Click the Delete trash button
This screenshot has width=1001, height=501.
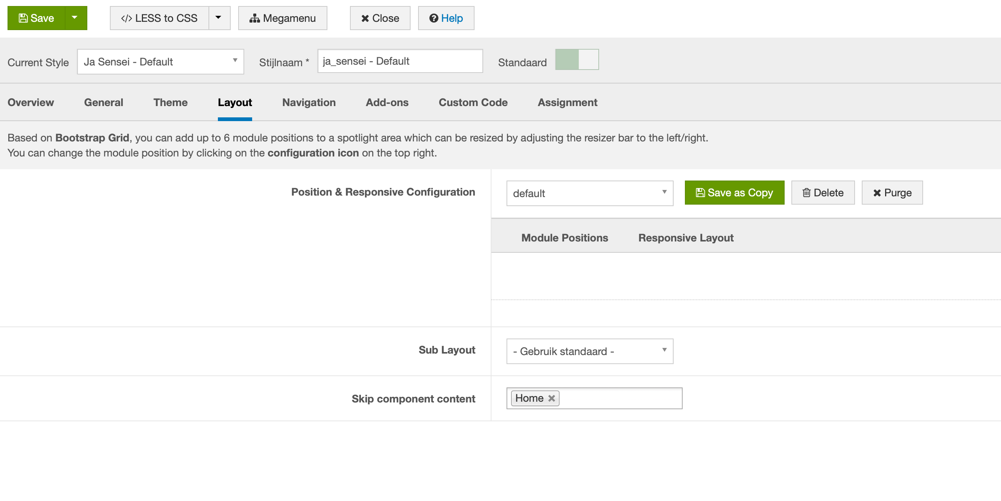tap(822, 193)
